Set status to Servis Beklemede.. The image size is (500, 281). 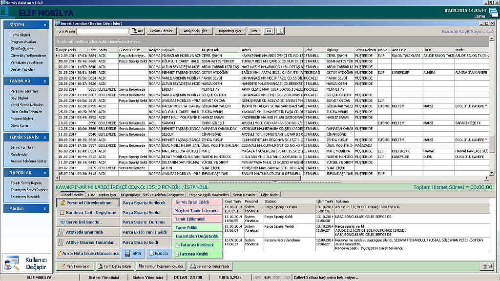[88, 222]
